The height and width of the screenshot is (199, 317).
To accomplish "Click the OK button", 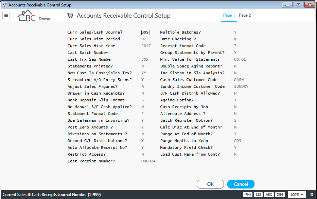I will point(210,184).
